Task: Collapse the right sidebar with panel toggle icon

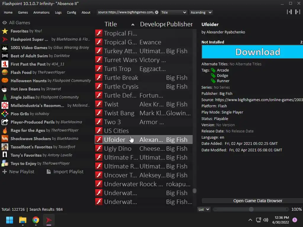Action: click(298, 12)
